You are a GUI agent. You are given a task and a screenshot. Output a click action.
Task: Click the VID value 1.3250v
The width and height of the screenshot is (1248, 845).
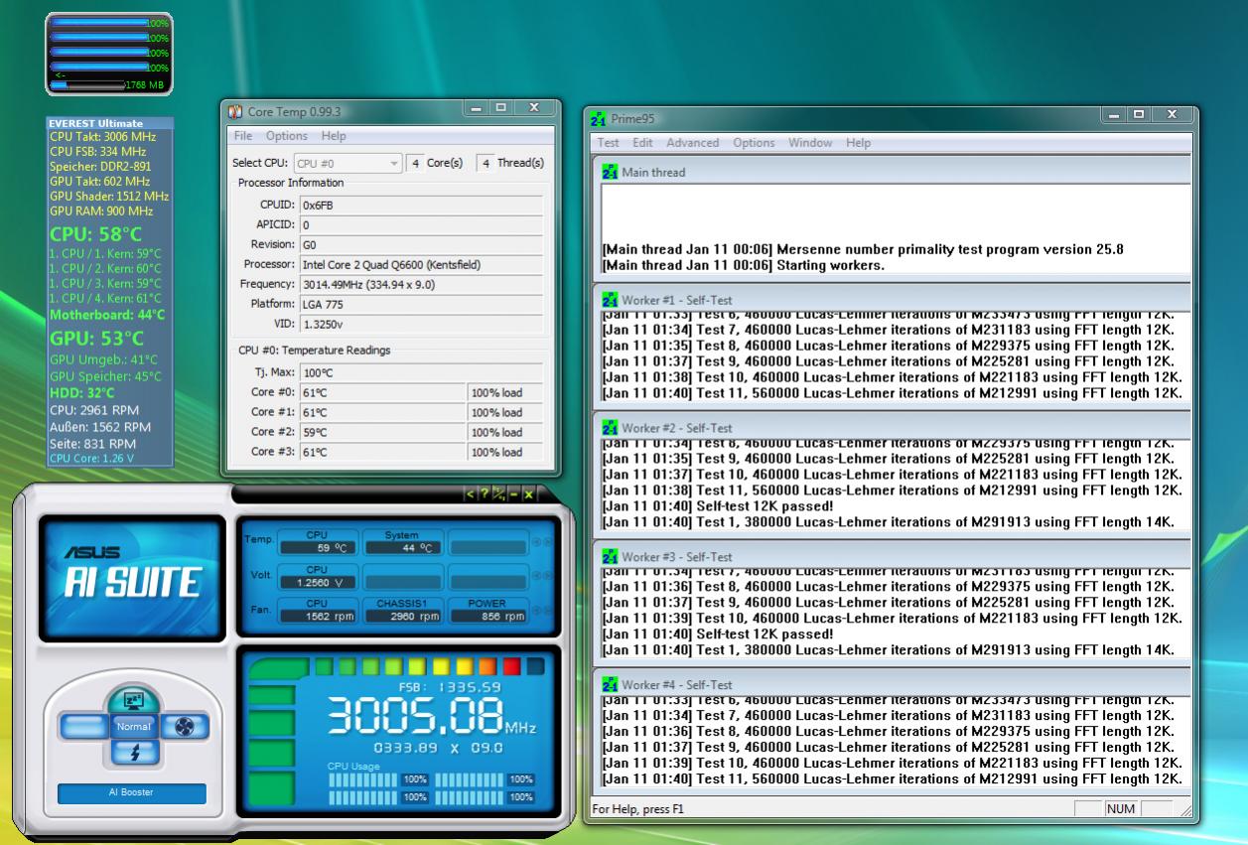[421, 324]
